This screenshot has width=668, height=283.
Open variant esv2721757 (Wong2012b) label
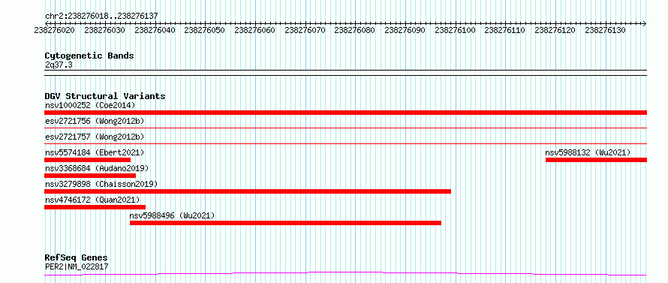95,137
